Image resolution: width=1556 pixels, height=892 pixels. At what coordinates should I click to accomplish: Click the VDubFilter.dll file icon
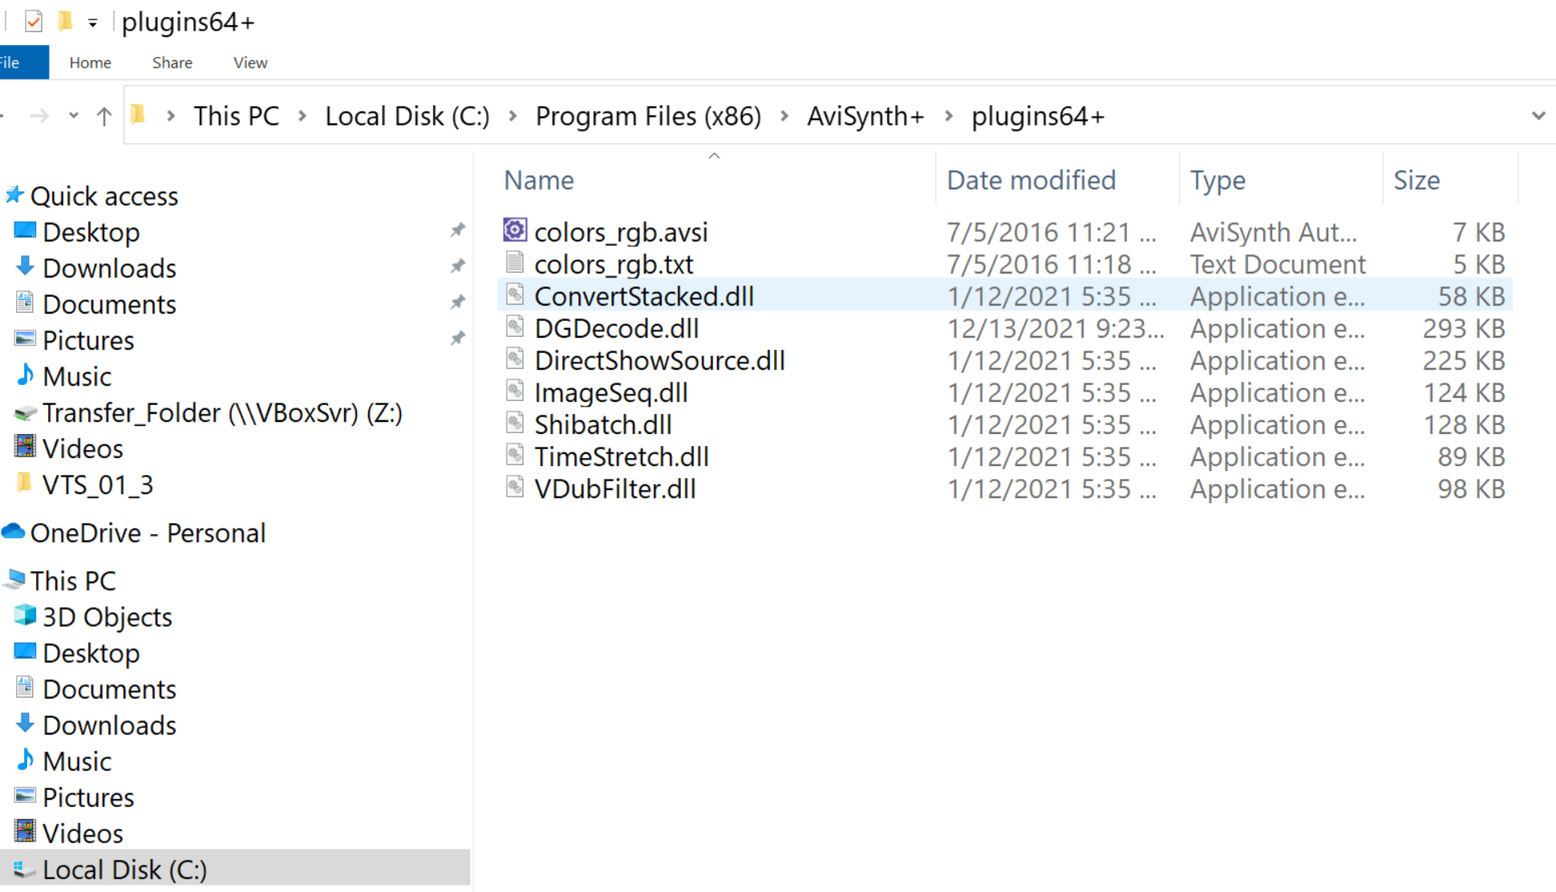(515, 487)
